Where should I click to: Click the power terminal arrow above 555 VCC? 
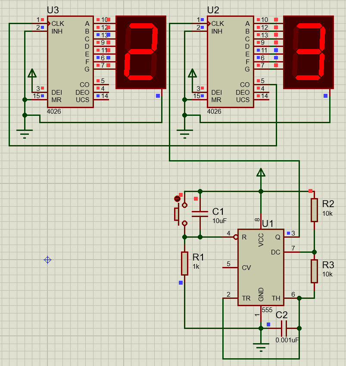pos(261,173)
